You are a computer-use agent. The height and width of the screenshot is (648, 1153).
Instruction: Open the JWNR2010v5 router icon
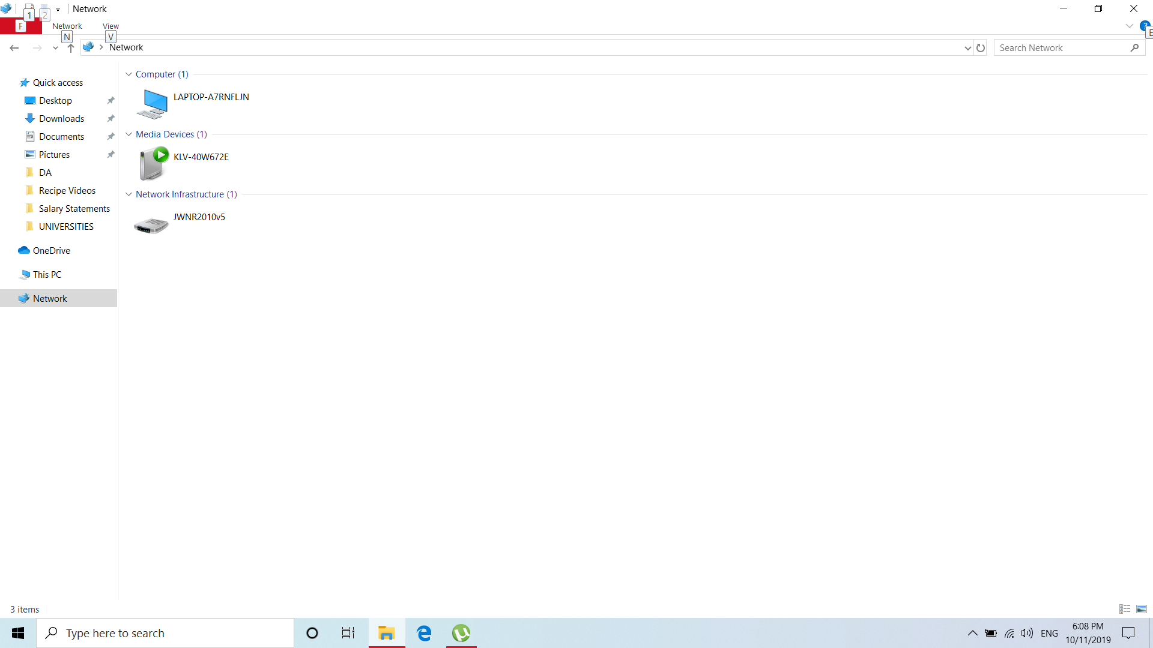tap(151, 225)
